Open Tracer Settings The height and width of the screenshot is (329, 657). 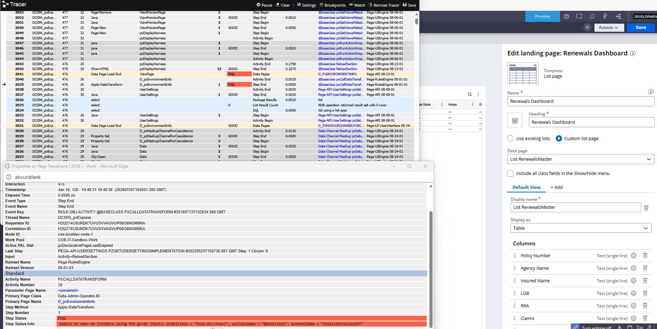tap(299, 5)
